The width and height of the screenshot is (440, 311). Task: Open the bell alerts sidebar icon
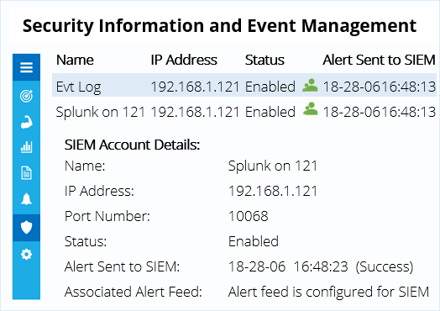pyautogui.click(x=26, y=199)
